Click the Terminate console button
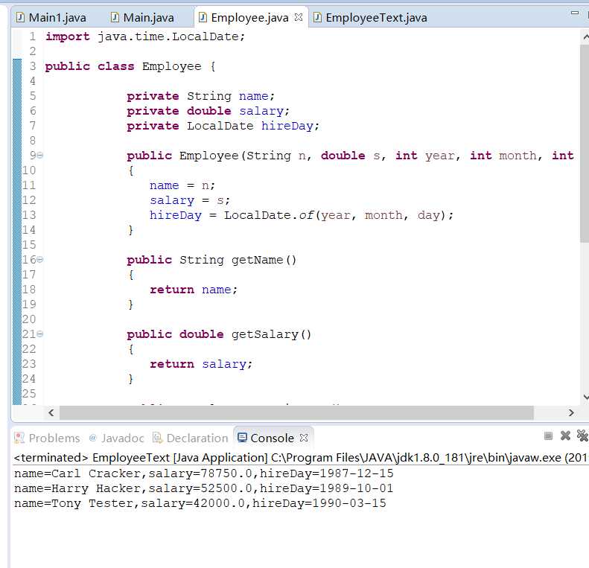Image resolution: width=589 pixels, height=568 pixels. [x=548, y=435]
